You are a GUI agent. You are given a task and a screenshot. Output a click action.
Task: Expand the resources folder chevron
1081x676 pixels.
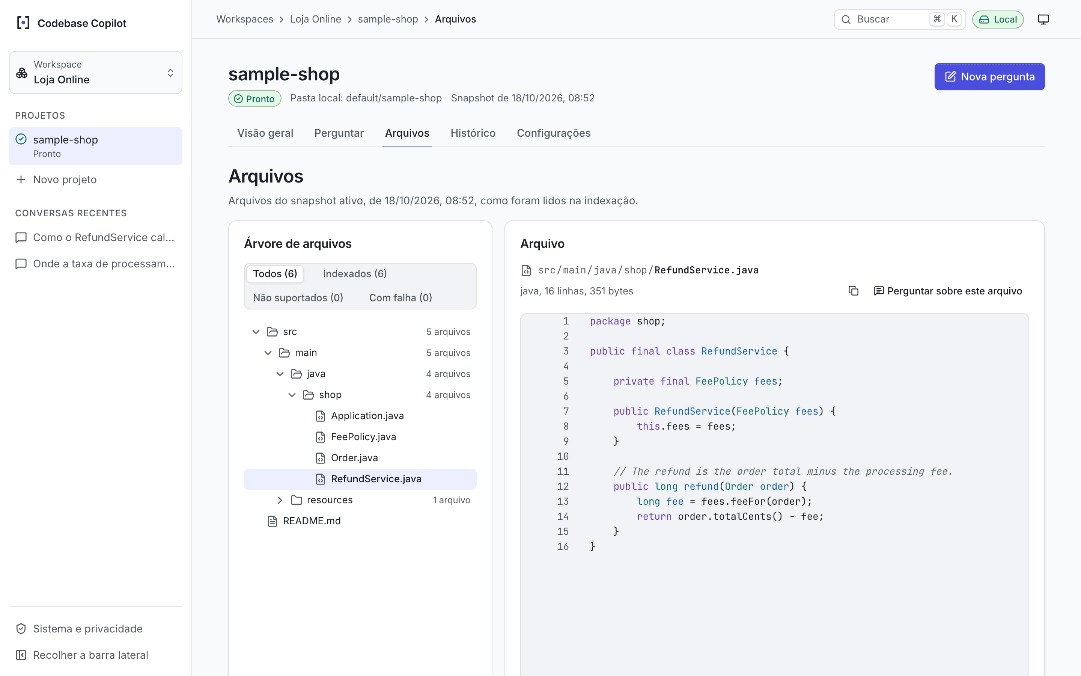(280, 500)
